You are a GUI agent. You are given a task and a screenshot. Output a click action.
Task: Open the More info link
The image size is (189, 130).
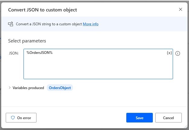pos(90,24)
